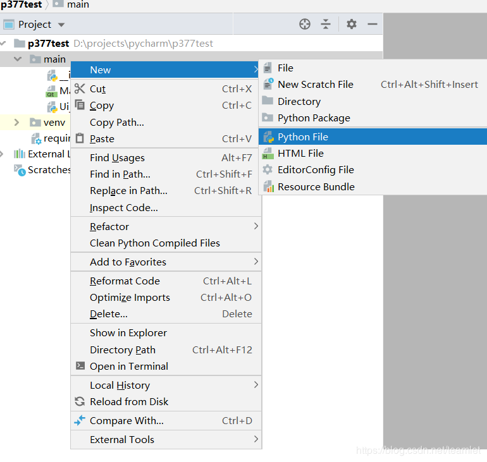This screenshot has width=487, height=462.
Task: Click the Reload from Disk icon
Action: [80, 401]
